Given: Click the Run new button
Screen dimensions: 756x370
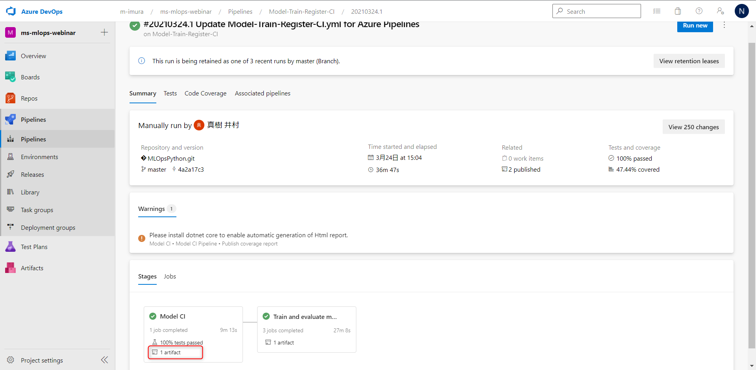Looking at the screenshot, I should point(695,26).
